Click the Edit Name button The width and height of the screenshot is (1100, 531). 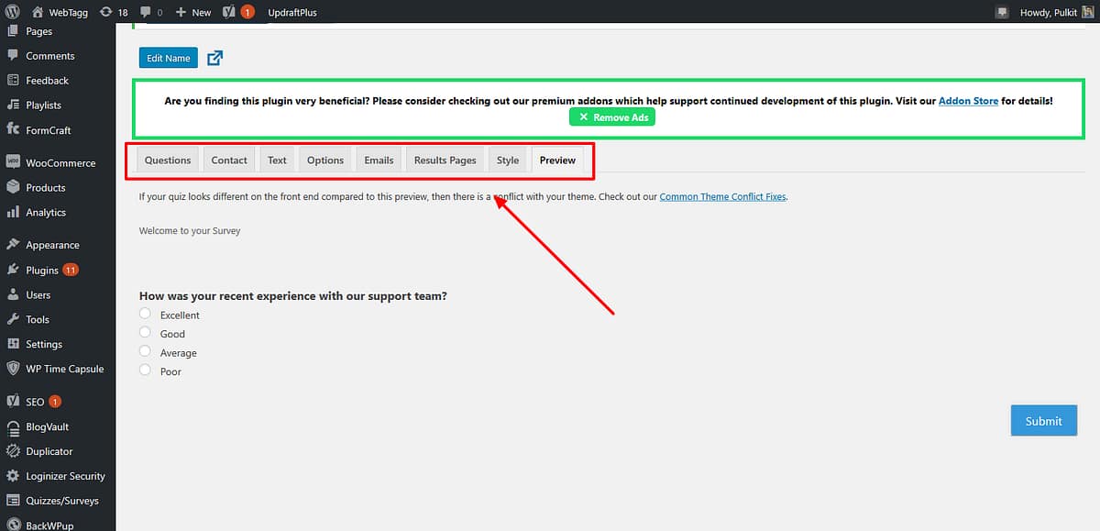click(168, 57)
